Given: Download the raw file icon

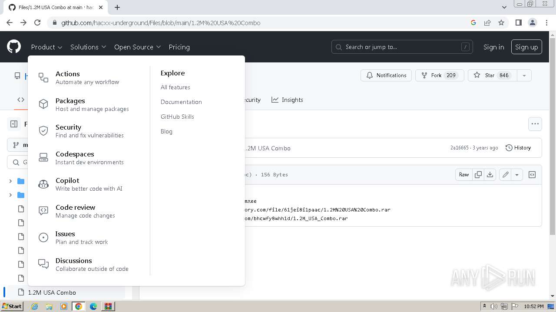Looking at the screenshot, I should tap(490, 175).
